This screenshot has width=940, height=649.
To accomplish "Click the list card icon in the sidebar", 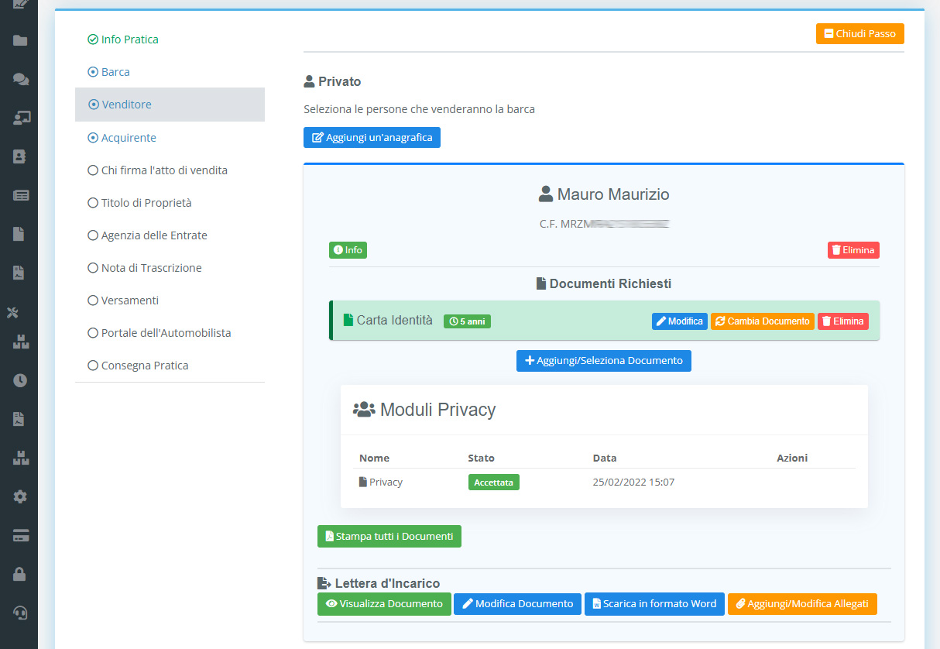I will (x=21, y=195).
